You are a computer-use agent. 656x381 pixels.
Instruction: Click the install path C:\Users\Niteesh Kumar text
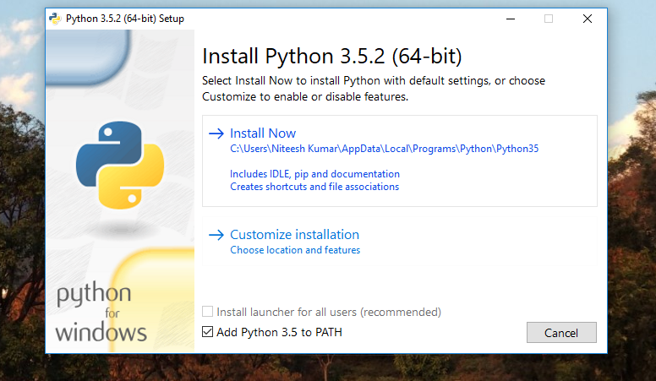[x=384, y=149]
